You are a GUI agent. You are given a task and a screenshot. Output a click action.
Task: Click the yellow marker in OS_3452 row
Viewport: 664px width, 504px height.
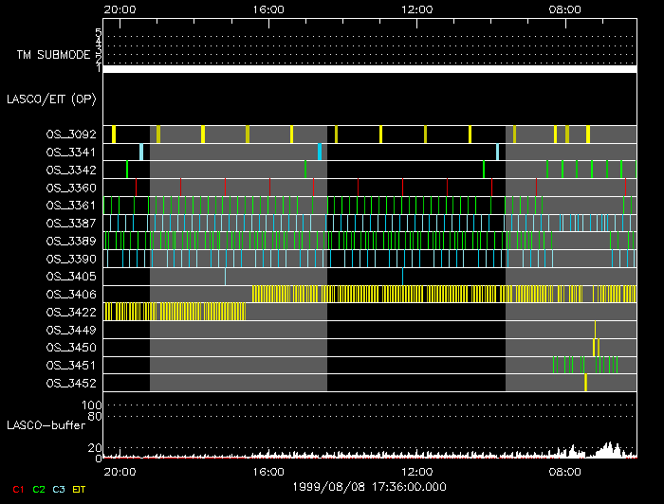pos(585,383)
